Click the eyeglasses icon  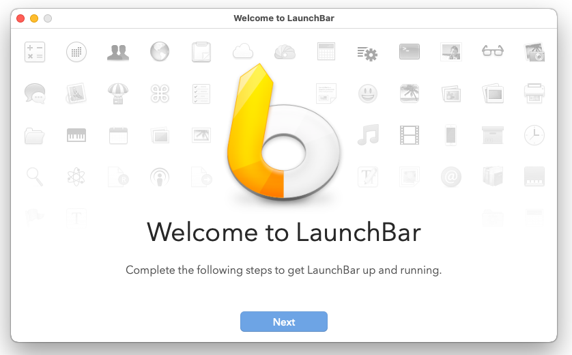pyautogui.click(x=492, y=52)
